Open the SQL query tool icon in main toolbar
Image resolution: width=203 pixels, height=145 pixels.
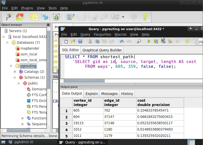[70, 17]
